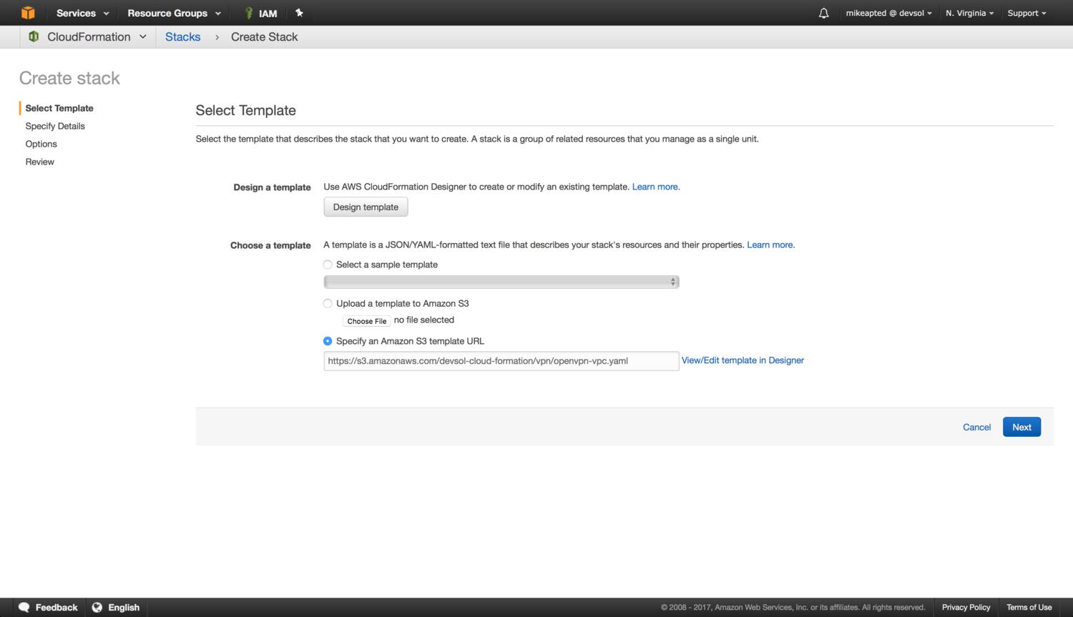
Task: Click the CloudFormation service icon
Action: click(34, 36)
